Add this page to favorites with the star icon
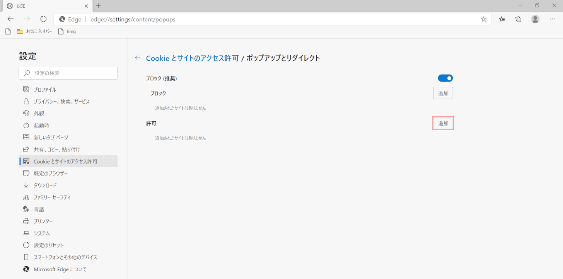Screen dimensions: 563x279 484,19
